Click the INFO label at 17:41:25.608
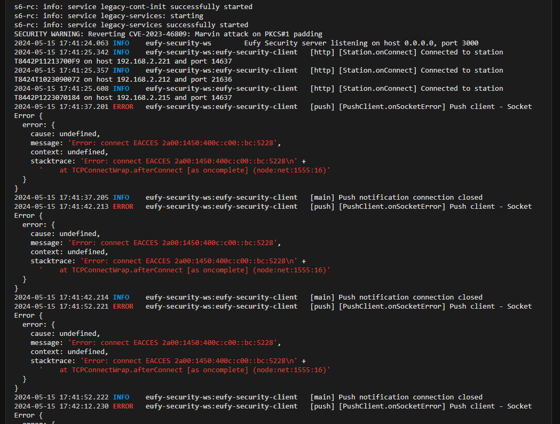560x424 pixels. [121, 89]
